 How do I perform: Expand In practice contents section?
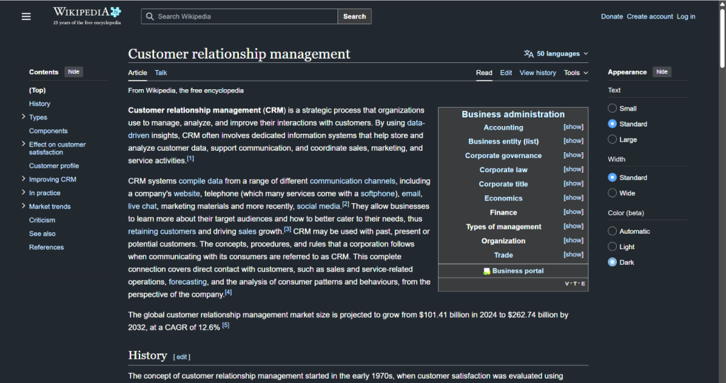[x=23, y=193]
